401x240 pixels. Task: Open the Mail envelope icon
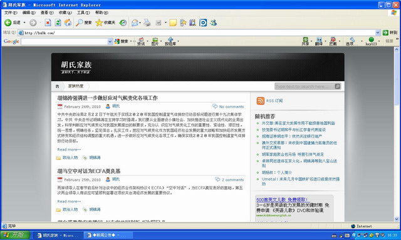click(135, 22)
